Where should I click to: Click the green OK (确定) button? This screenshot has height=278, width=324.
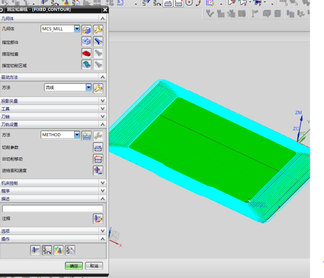pos(74,266)
